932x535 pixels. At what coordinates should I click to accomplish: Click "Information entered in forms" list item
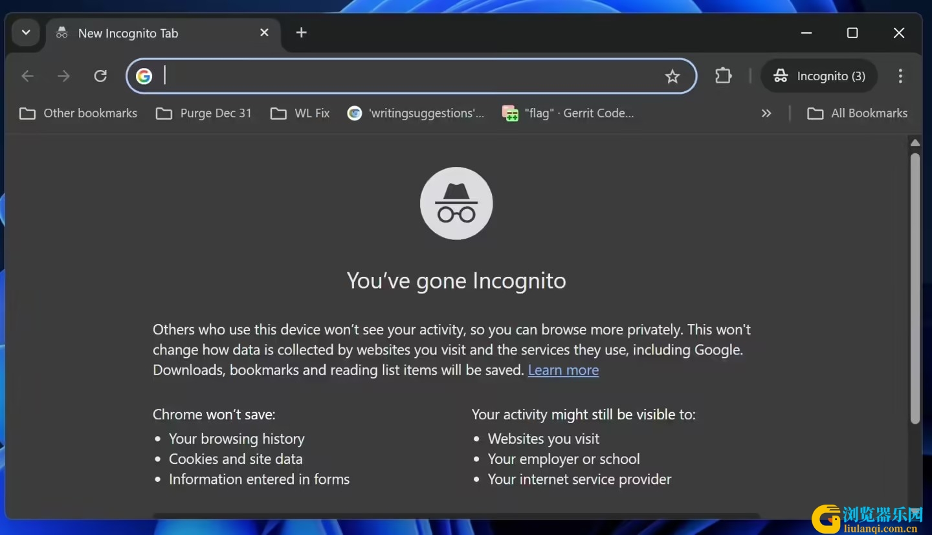tap(259, 479)
